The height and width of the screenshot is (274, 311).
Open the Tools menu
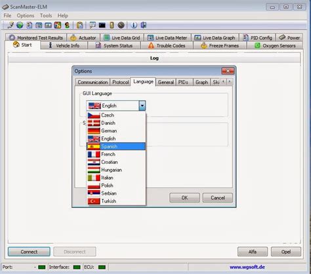[x=46, y=16]
